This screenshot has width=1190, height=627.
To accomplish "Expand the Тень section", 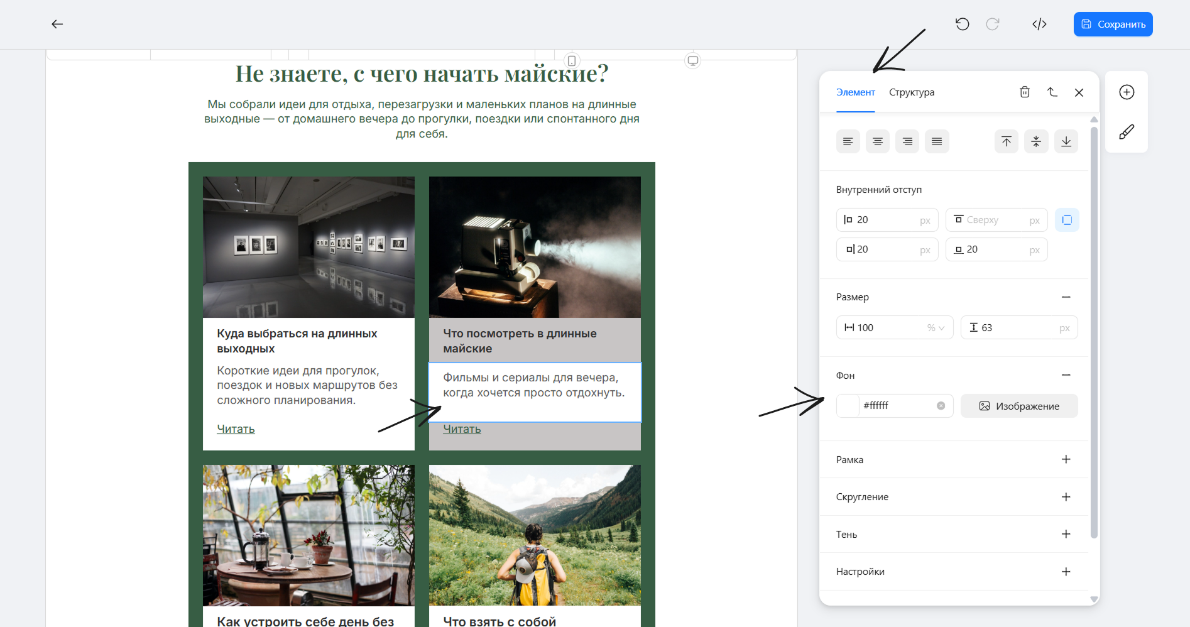I will click(x=1066, y=534).
